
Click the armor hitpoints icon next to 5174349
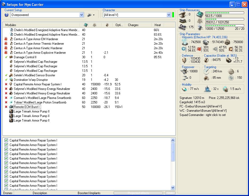[206, 42]
